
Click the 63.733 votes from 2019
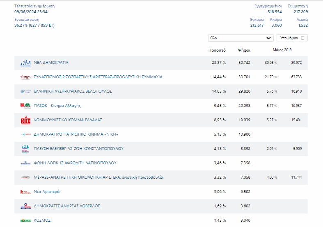click(x=296, y=77)
